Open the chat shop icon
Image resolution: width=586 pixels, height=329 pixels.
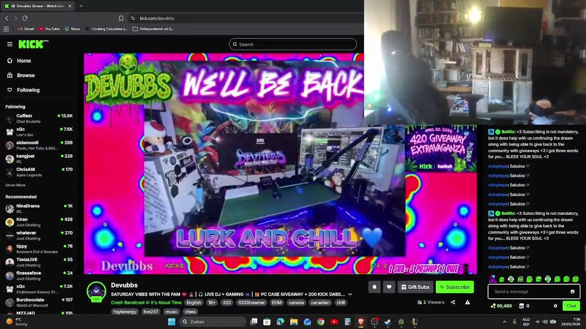click(521, 306)
